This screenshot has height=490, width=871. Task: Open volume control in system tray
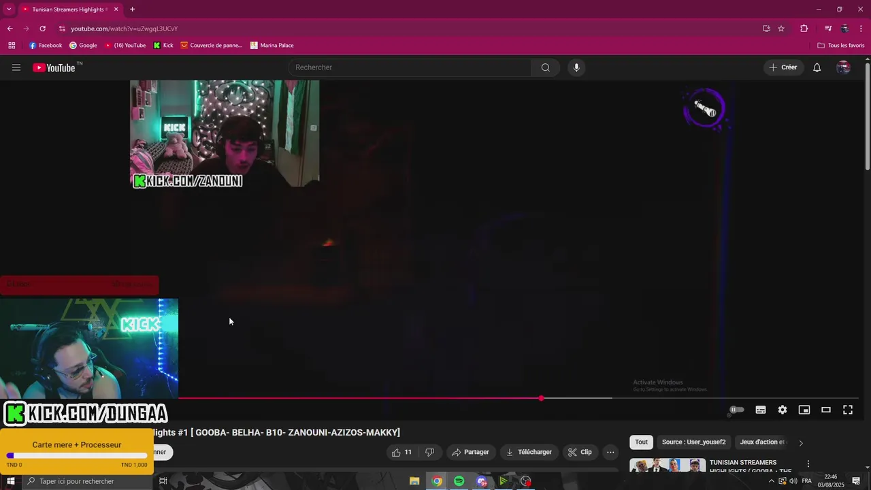click(793, 481)
